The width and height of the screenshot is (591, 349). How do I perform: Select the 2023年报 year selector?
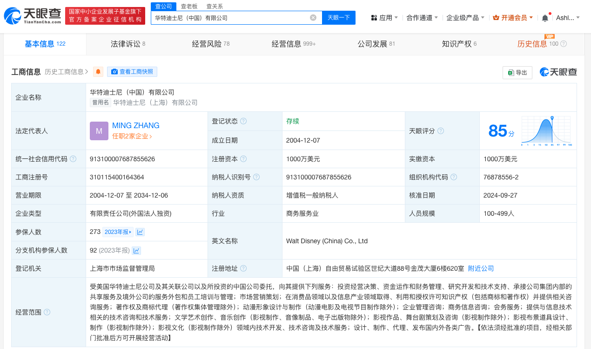coord(118,232)
